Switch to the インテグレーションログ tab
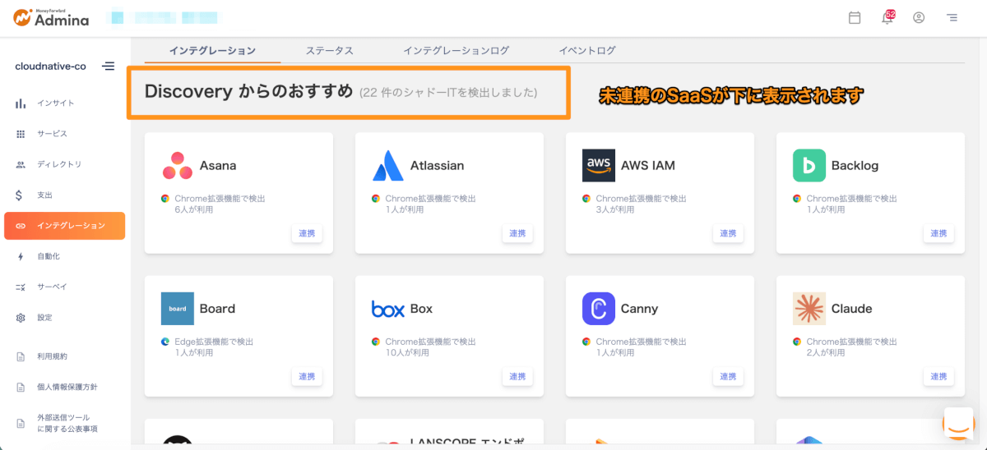 click(x=456, y=51)
